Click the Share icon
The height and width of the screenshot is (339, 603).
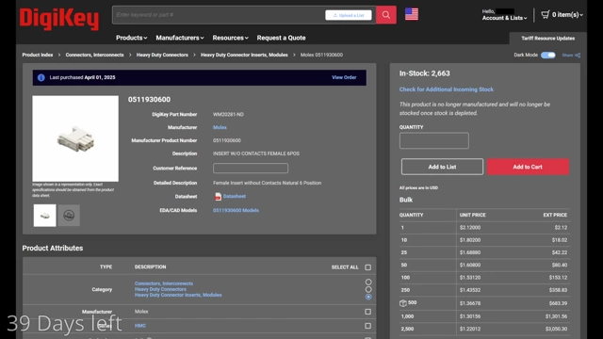click(x=578, y=55)
